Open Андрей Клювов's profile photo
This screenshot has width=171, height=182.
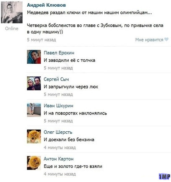12,12
